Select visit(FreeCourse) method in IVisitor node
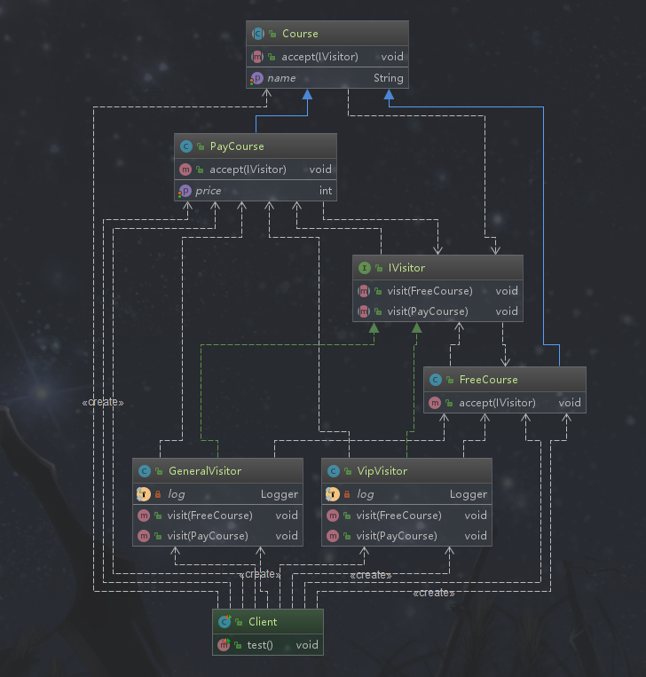The image size is (646, 677). pyautogui.click(x=429, y=291)
